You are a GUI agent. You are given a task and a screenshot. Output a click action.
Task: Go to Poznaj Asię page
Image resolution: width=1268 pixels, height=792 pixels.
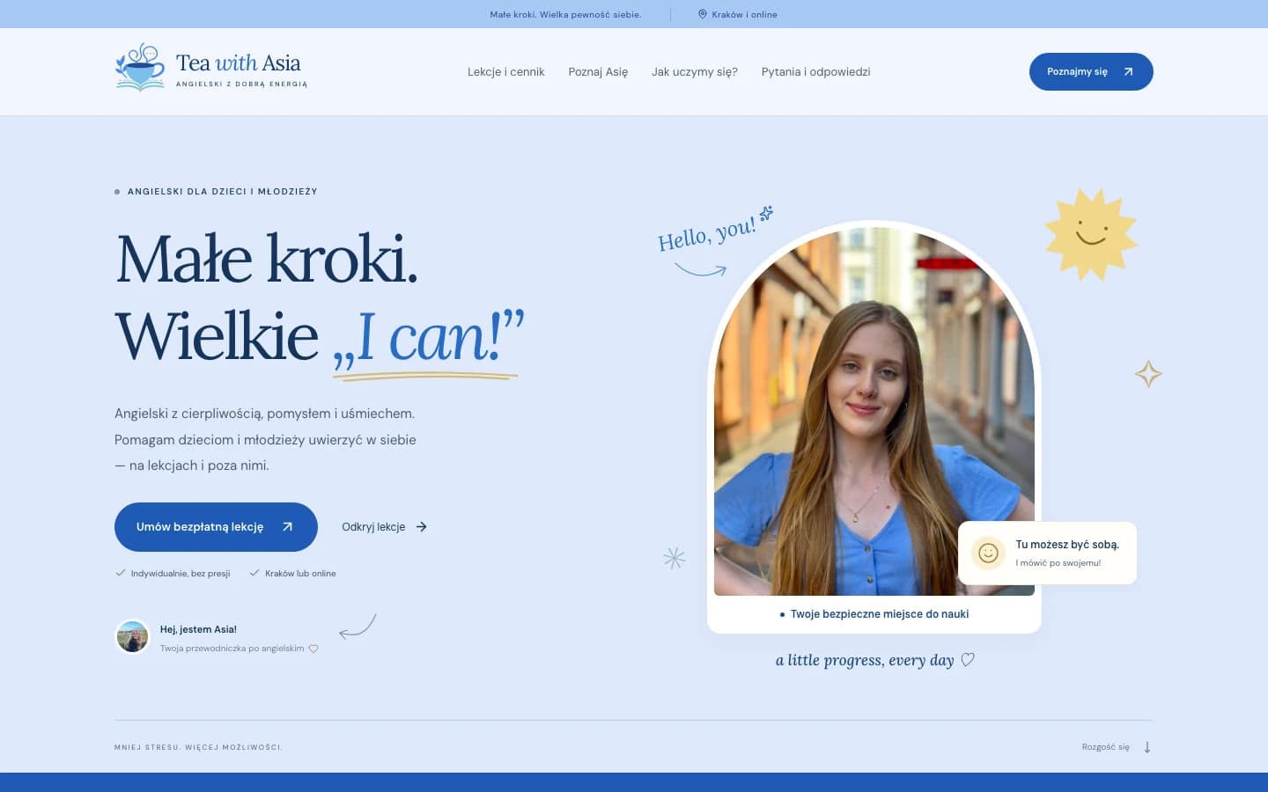coord(598,72)
